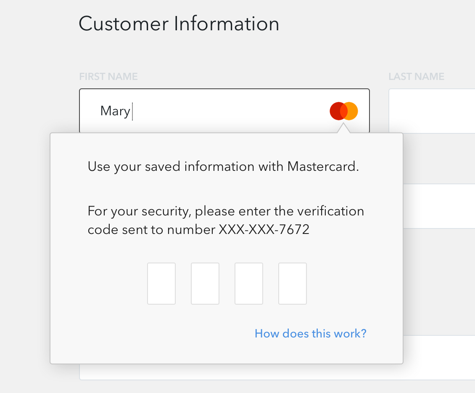Focus the First Name field containing Mary
The width and height of the screenshot is (475, 393).
224,111
